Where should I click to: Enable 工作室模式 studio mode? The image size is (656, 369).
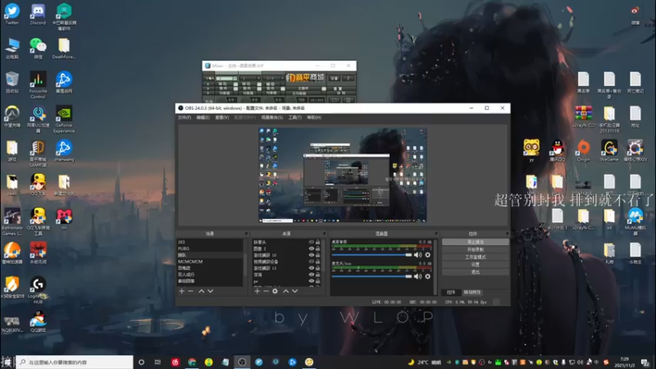pos(476,257)
